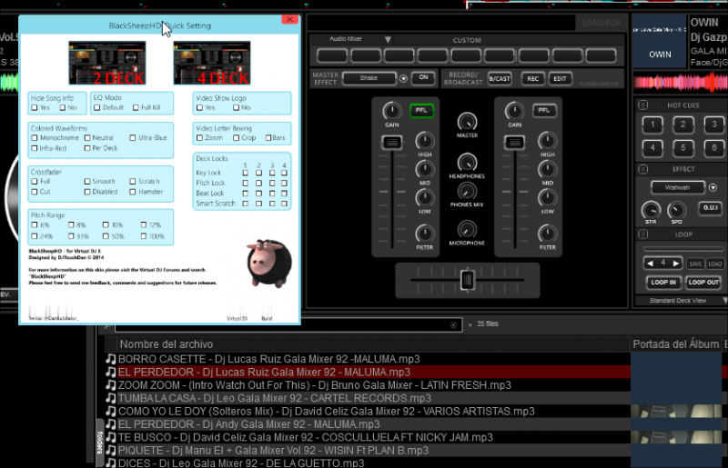Toggle left channel PFL button
728x468 pixels.
[421, 110]
